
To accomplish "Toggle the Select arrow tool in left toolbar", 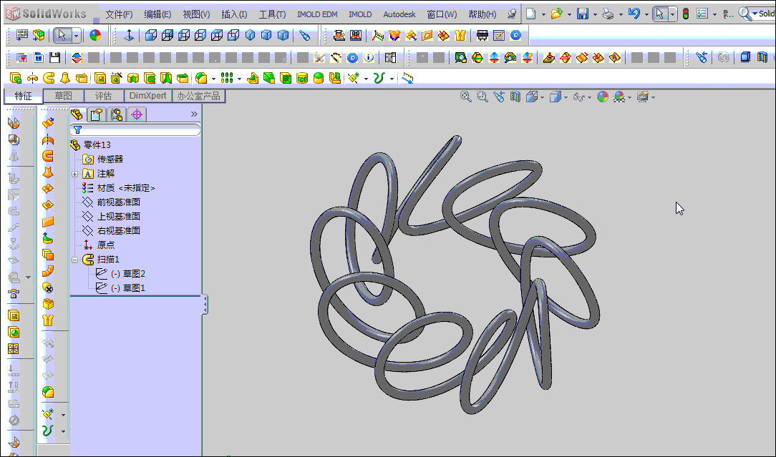I will click(62, 35).
